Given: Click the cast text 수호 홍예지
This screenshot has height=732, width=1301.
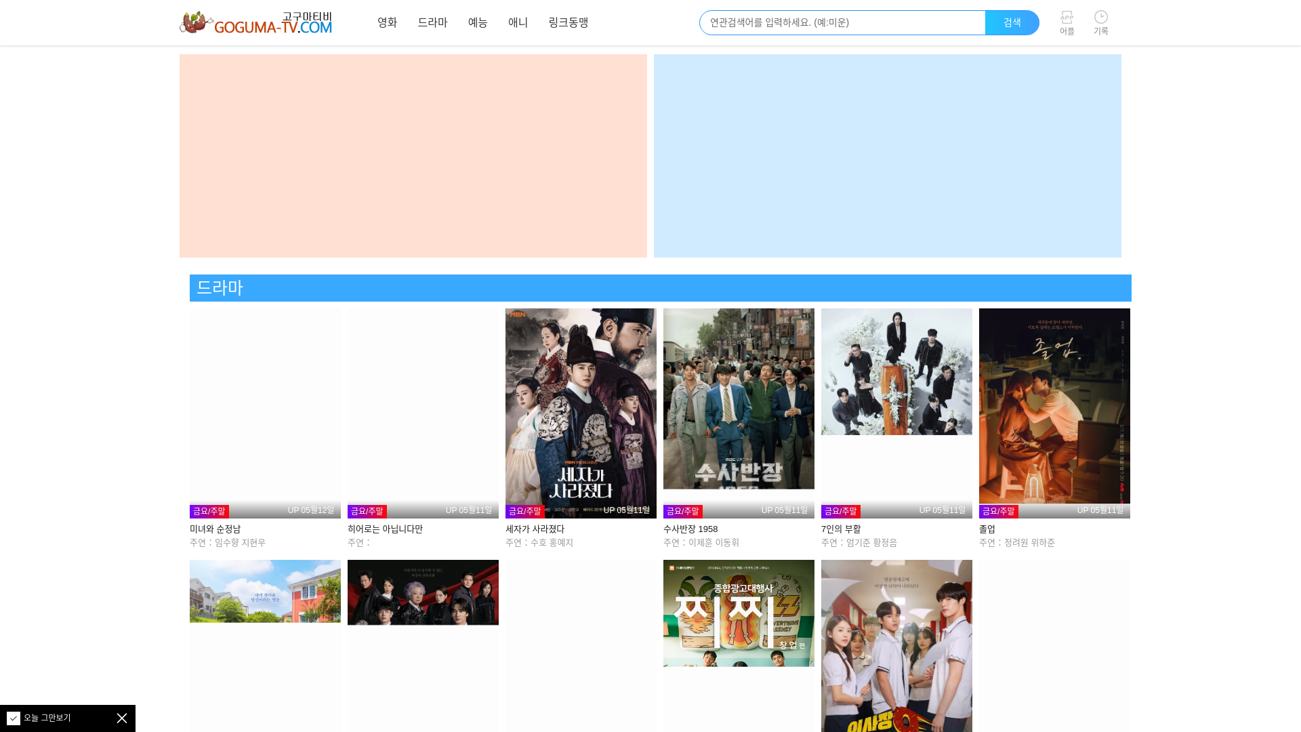Looking at the screenshot, I should click(552, 542).
